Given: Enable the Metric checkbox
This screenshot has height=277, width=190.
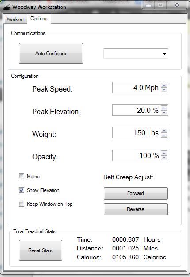Looking at the screenshot, I should point(21,176).
